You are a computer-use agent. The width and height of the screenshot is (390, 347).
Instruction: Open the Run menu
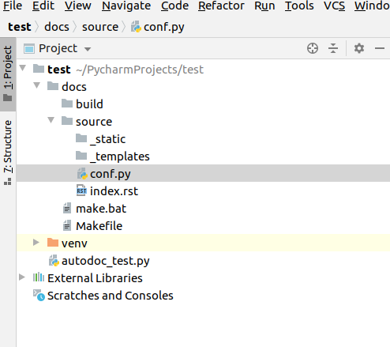pos(264,6)
